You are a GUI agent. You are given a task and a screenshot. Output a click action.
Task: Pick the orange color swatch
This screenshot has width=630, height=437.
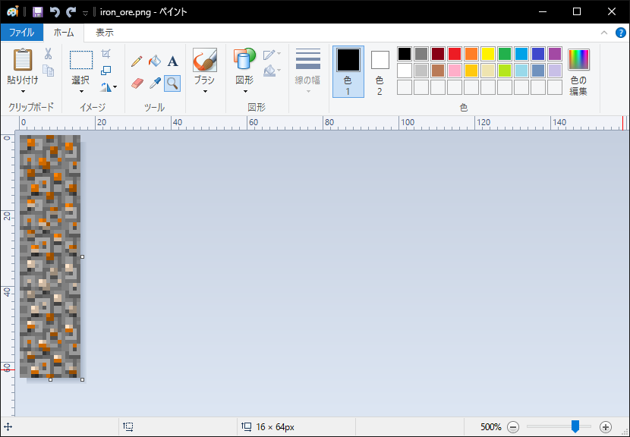tap(471, 53)
